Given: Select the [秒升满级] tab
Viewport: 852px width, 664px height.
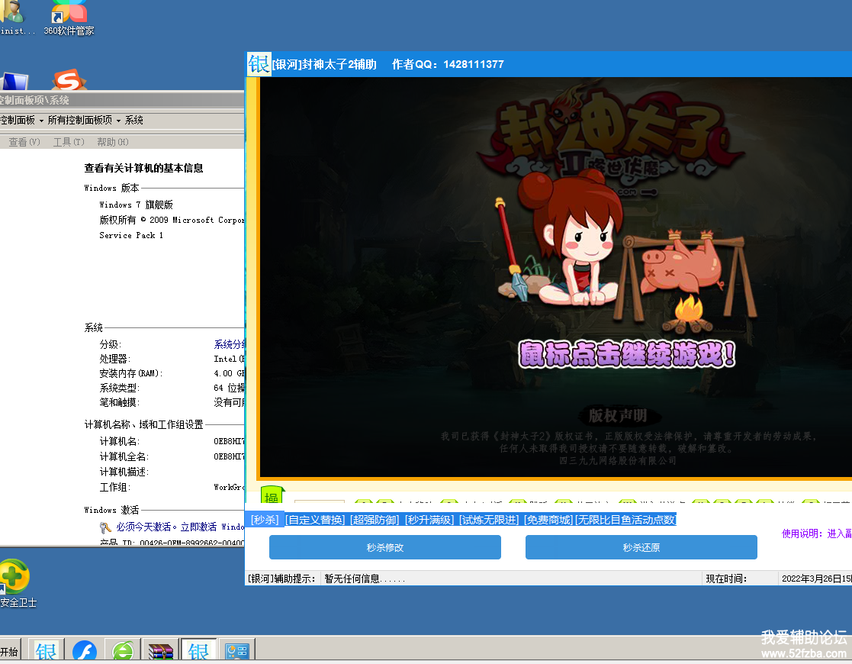Looking at the screenshot, I should [x=429, y=520].
